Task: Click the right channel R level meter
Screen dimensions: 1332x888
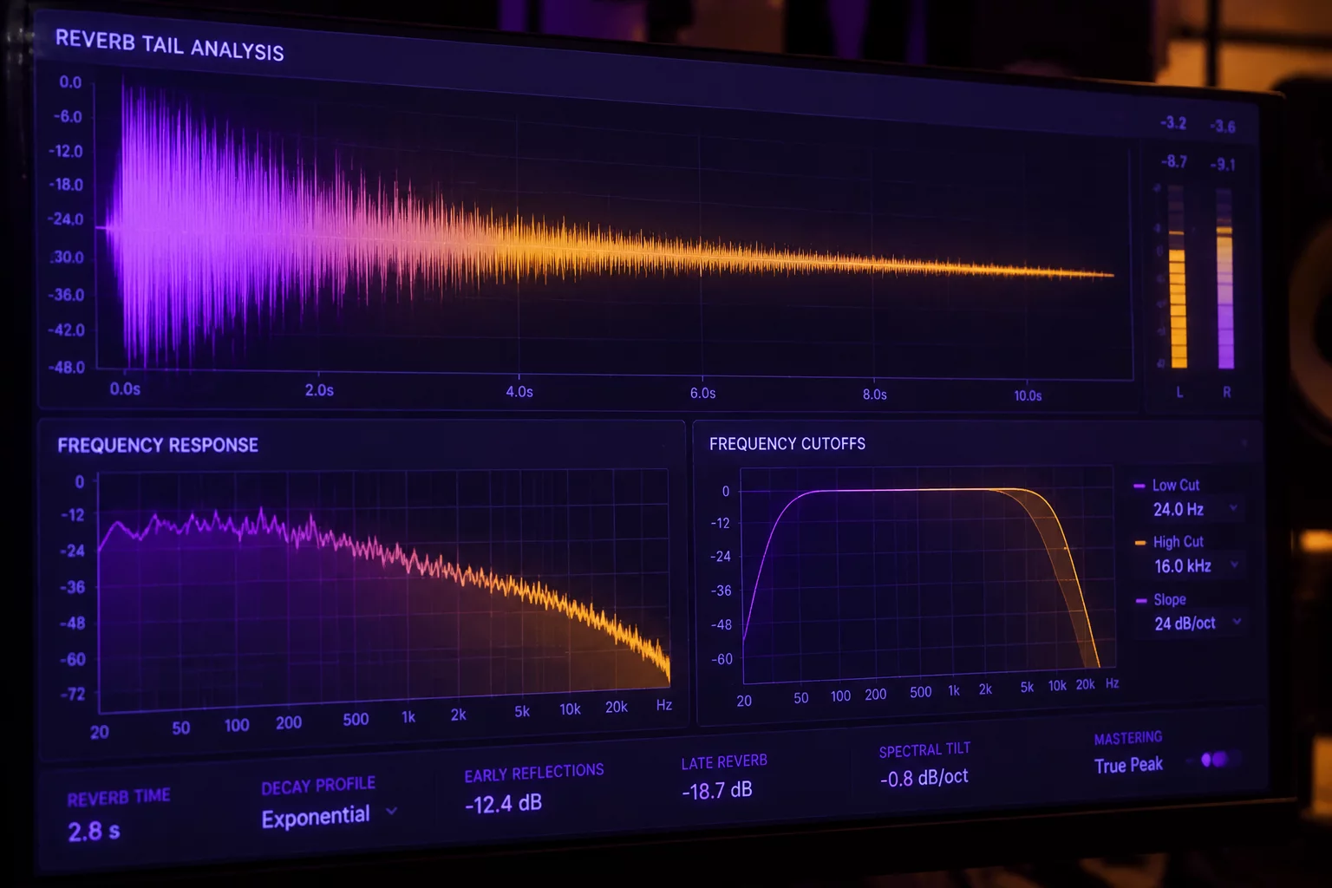Action: coord(1224,279)
